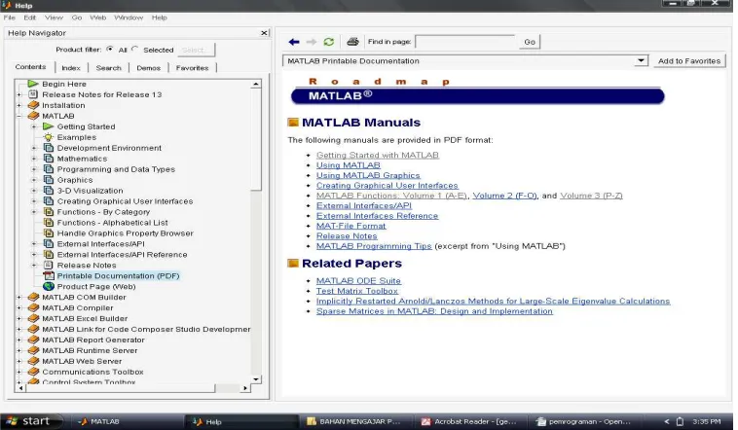Image resolution: width=738 pixels, height=430 pixels.
Task: Click the Installation book icon
Action: coord(33,105)
